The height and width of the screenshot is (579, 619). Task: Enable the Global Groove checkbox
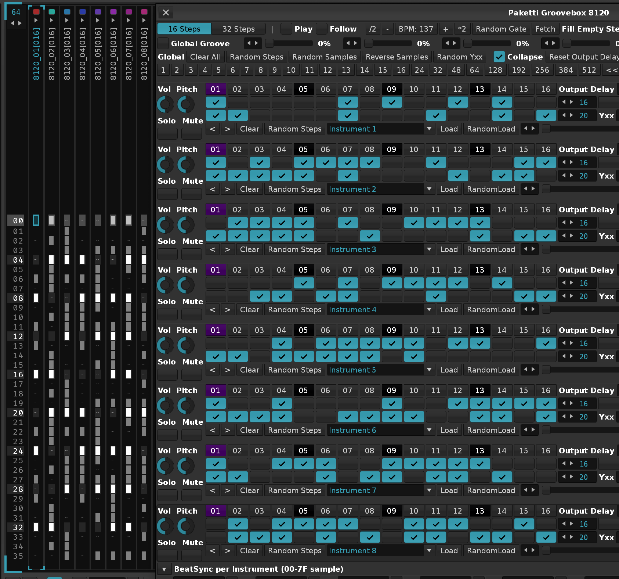163,44
